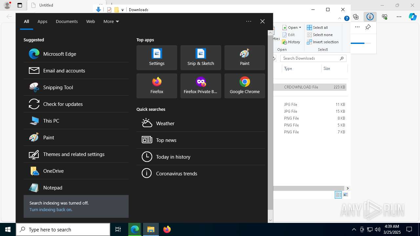Launch the Firefox top app tile

click(x=157, y=86)
